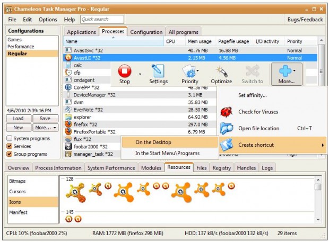Click the Save configuration button

(x=45, y=119)
